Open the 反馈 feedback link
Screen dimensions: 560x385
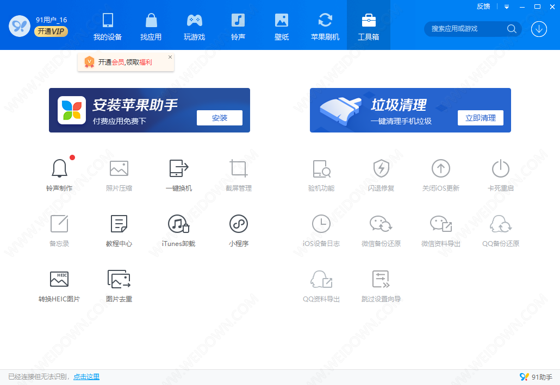click(x=483, y=7)
